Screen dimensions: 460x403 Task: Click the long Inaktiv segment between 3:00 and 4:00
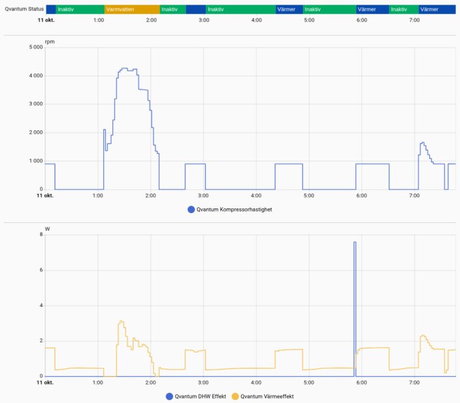(240, 10)
